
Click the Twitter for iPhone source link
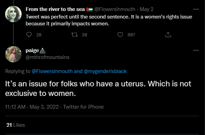click(x=83, y=107)
